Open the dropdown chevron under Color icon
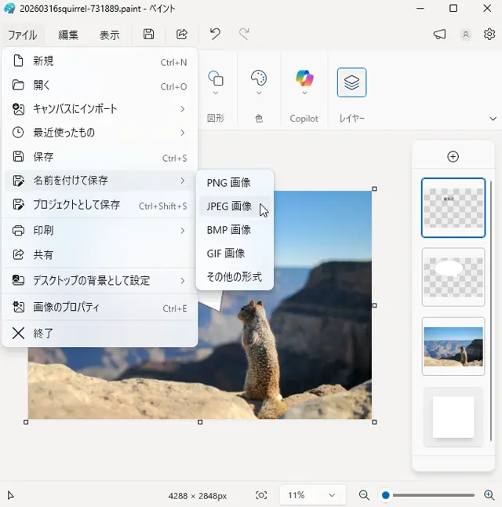Screen dimensions: 502x507 259,93
